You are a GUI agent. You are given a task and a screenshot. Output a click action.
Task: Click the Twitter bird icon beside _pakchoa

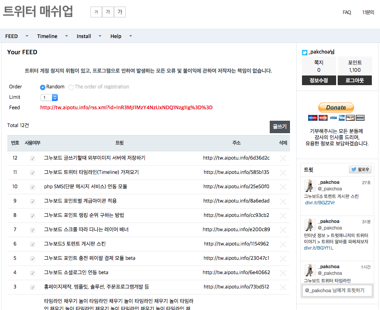(305, 52)
